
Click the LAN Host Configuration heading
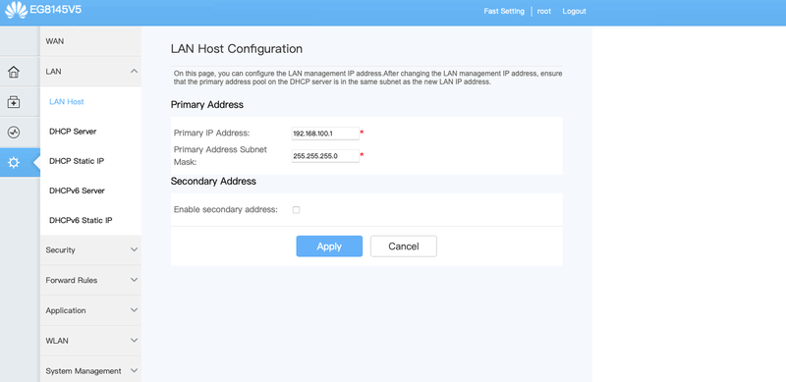(237, 49)
